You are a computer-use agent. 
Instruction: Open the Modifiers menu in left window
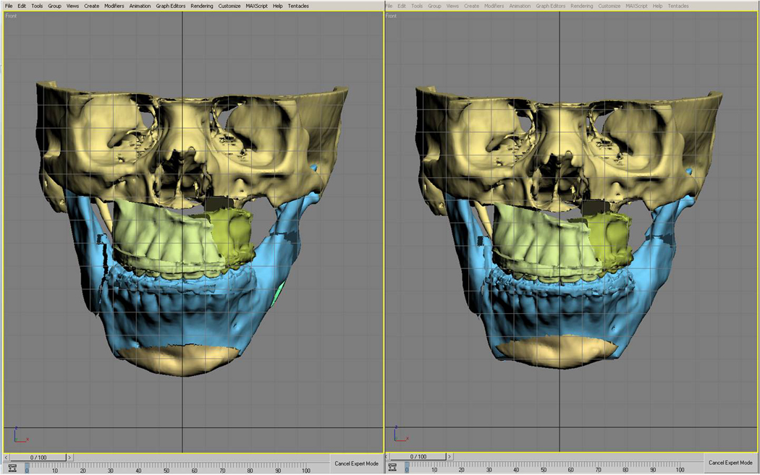[114, 6]
